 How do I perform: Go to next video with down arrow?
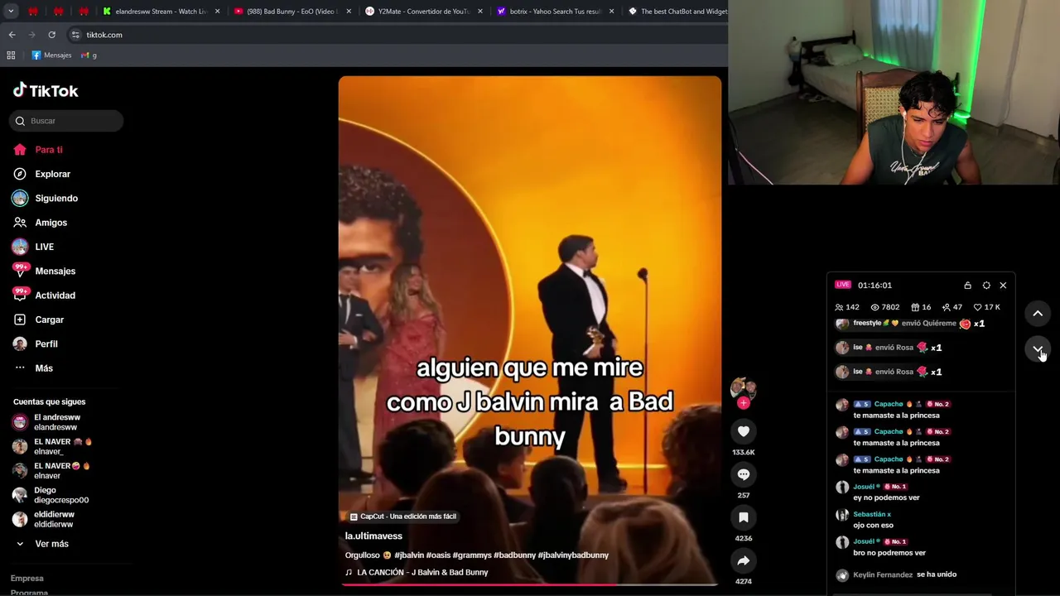(x=1038, y=349)
